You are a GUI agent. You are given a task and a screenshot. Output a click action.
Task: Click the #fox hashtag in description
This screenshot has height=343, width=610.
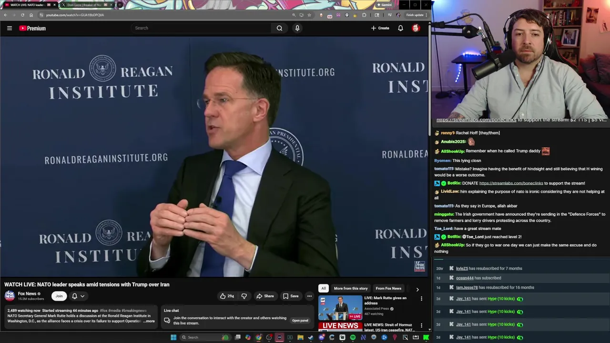(104, 311)
